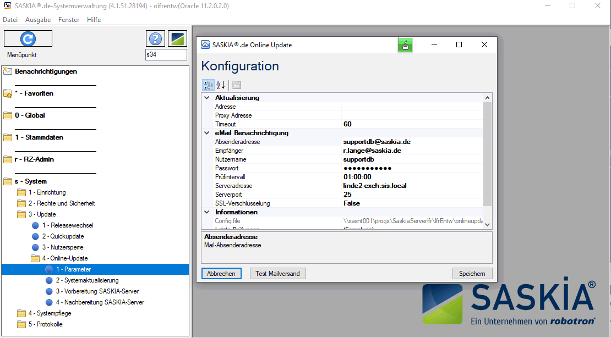Click the property pages icon in toolbar
The height and width of the screenshot is (338, 611).
236,85
